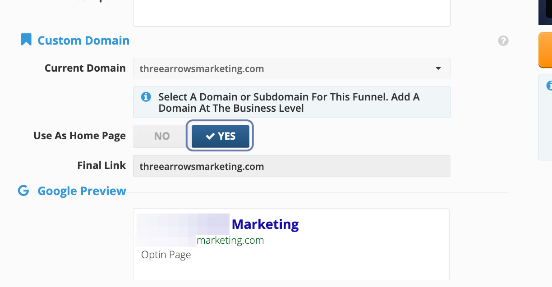This screenshot has width=552, height=287.
Task: Click the Use As Home Page label
Action: point(79,136)
